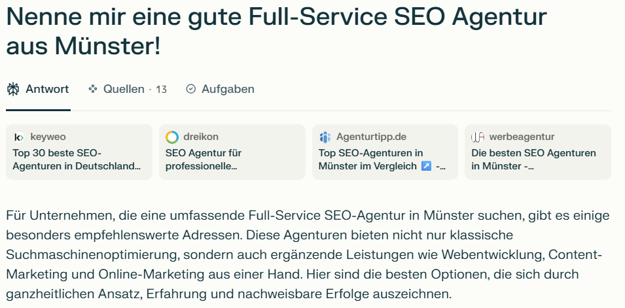The height and width of the screenshot is (308, 625).
Task: Open the Aufgaben tab
Action: (221, 89)
